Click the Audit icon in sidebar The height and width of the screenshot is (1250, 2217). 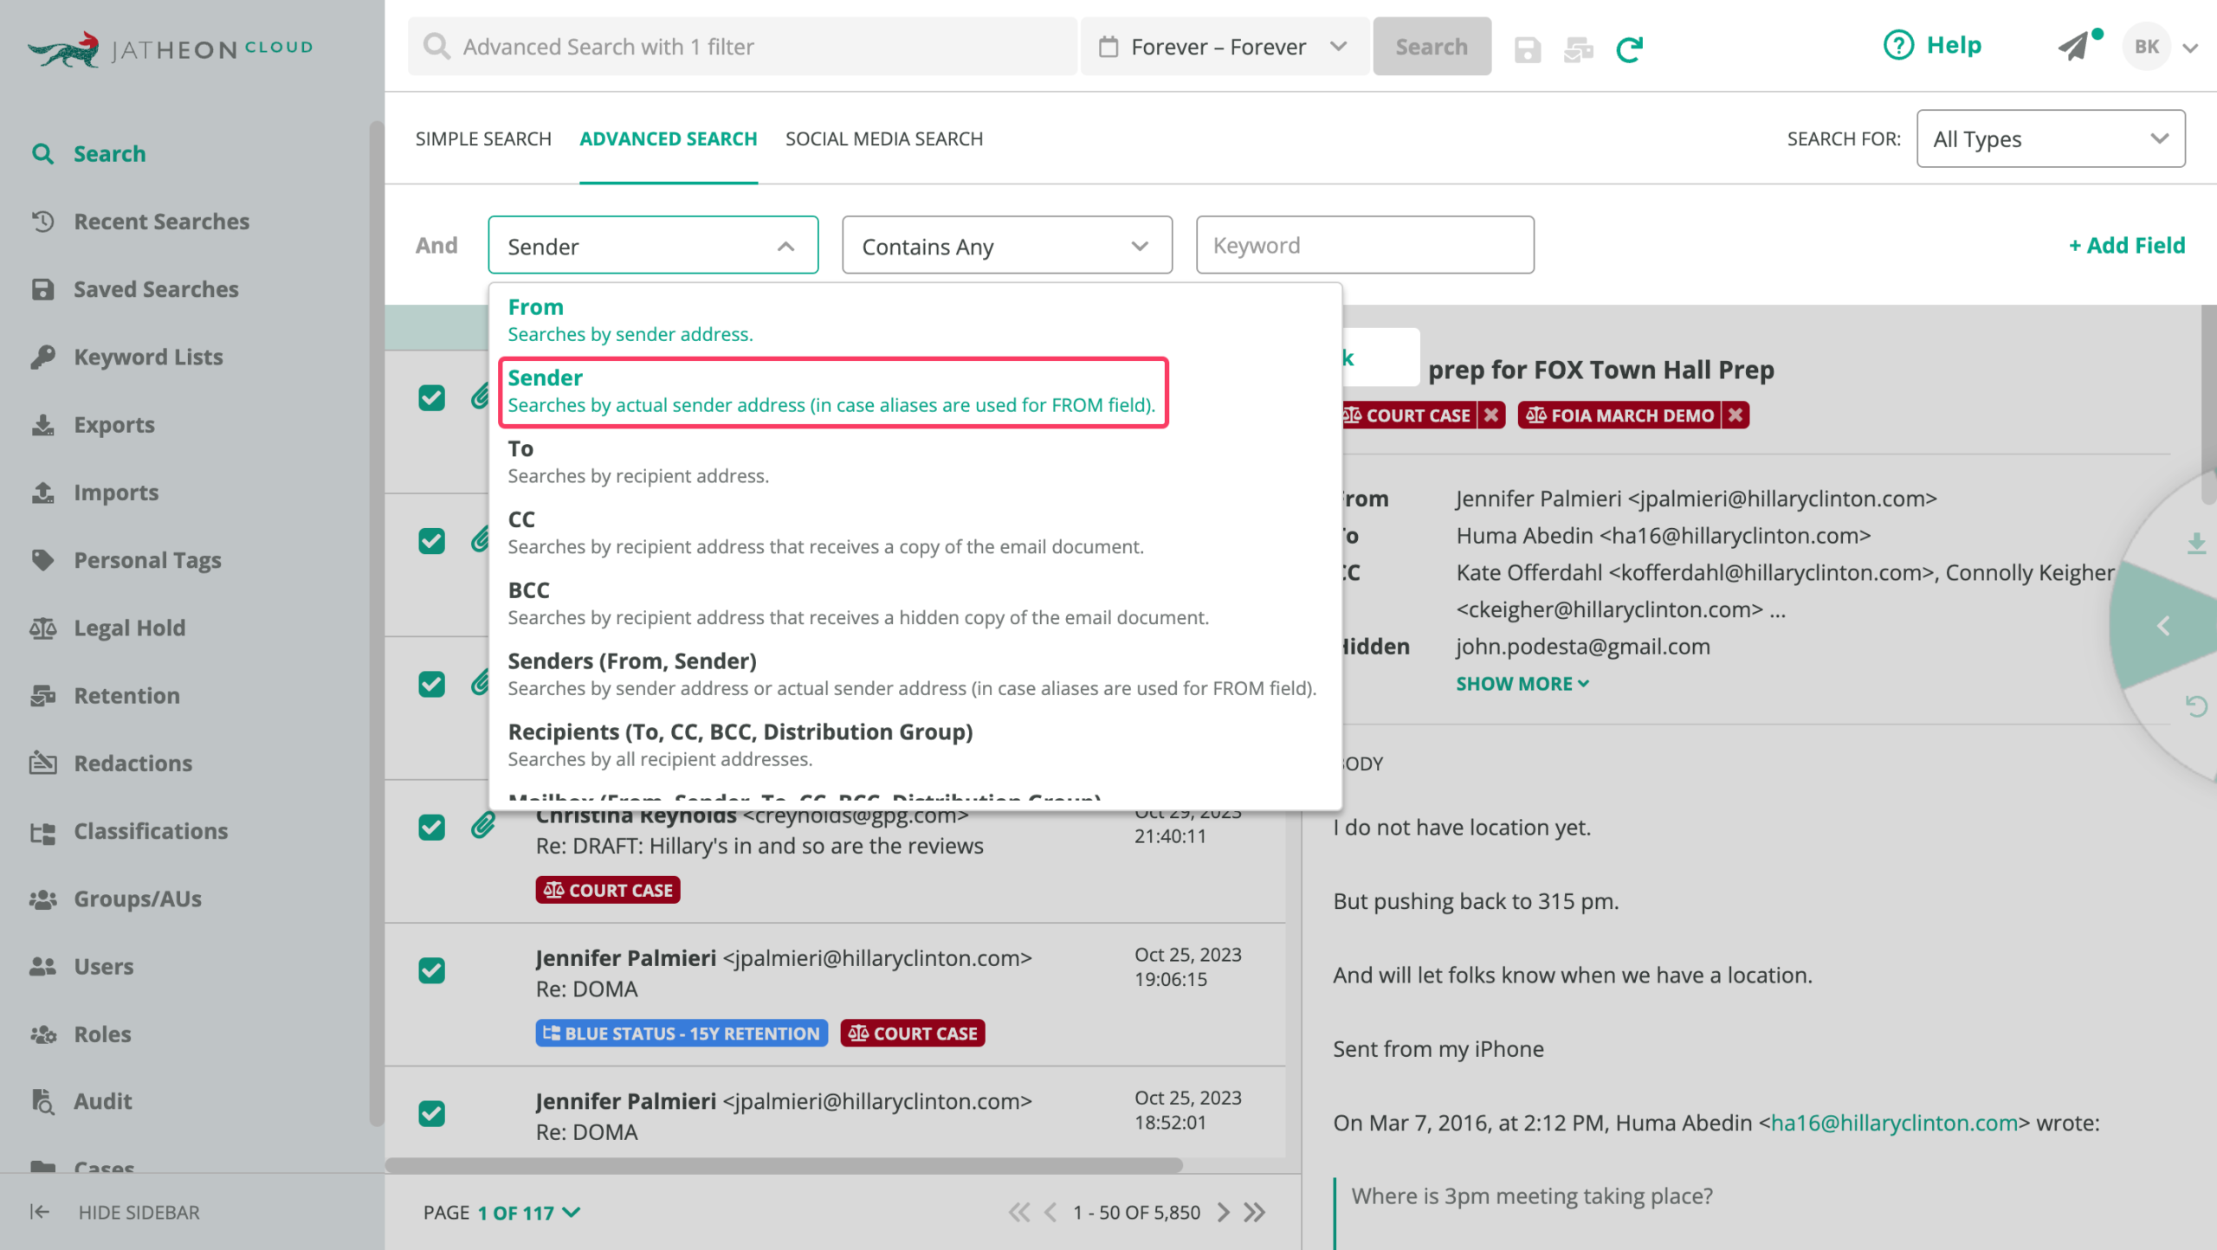[42, 1101]
